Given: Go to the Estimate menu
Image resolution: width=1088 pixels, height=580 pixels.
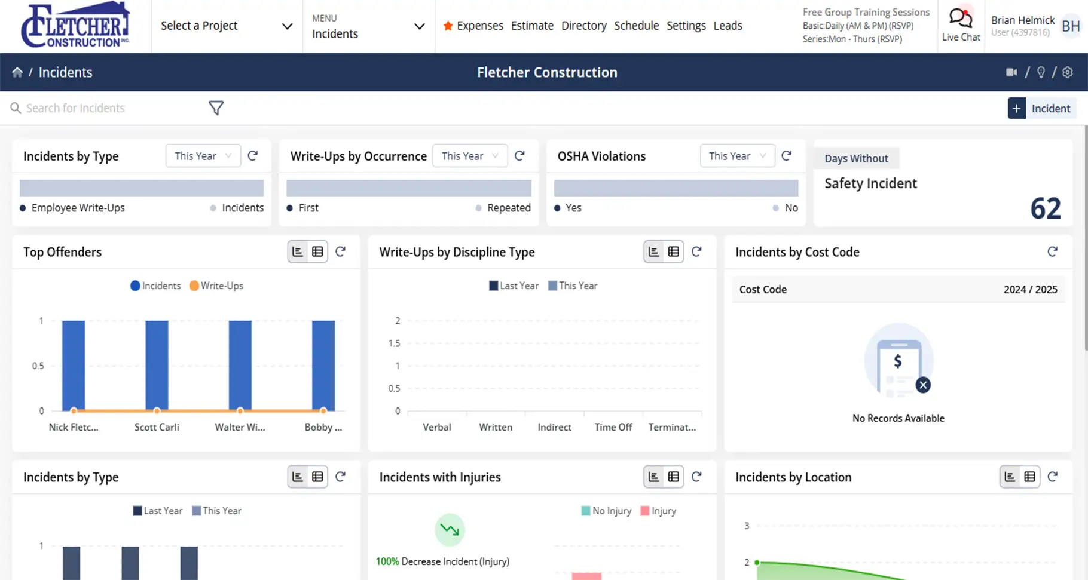Looking at the screenshot, I should [x=532, y=26].
